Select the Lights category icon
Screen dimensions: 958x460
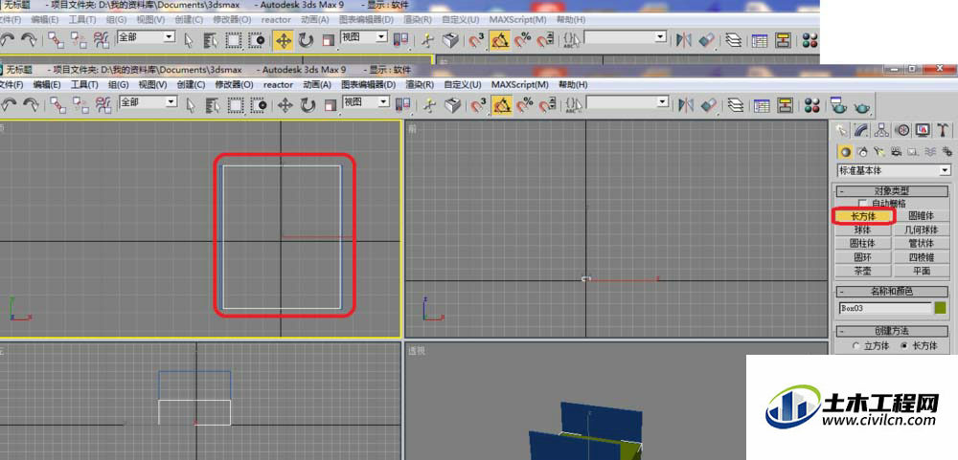point(879,151)
